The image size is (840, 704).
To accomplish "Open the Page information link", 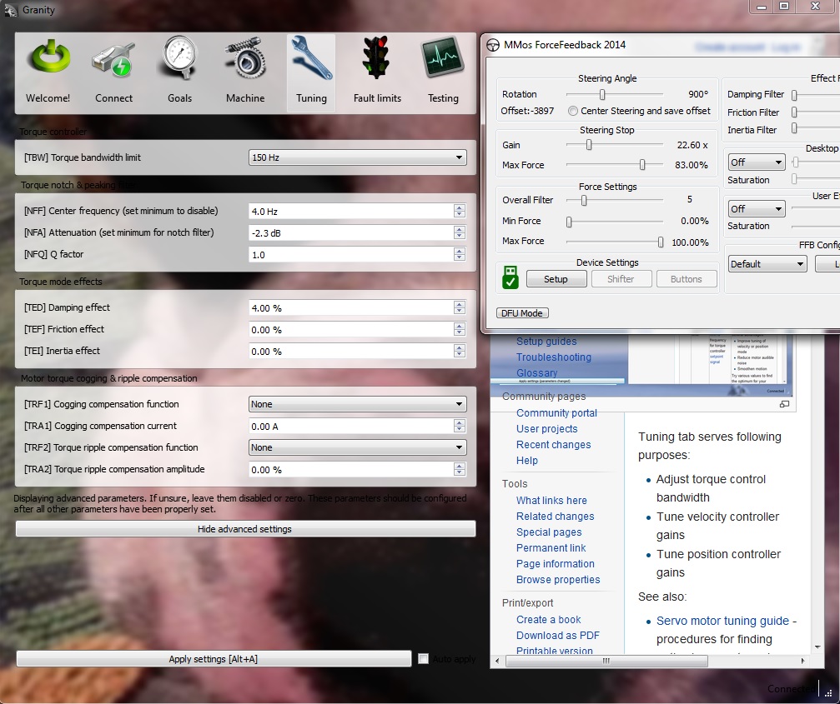I will tap(555, 564).
